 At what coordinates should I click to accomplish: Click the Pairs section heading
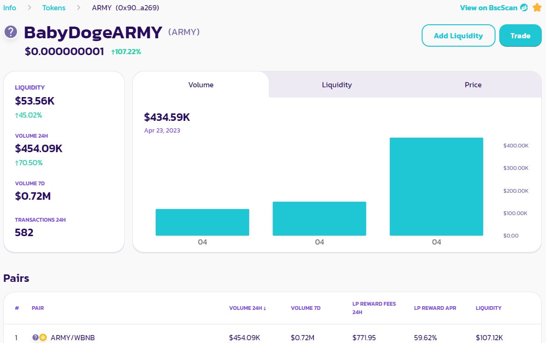16,278
